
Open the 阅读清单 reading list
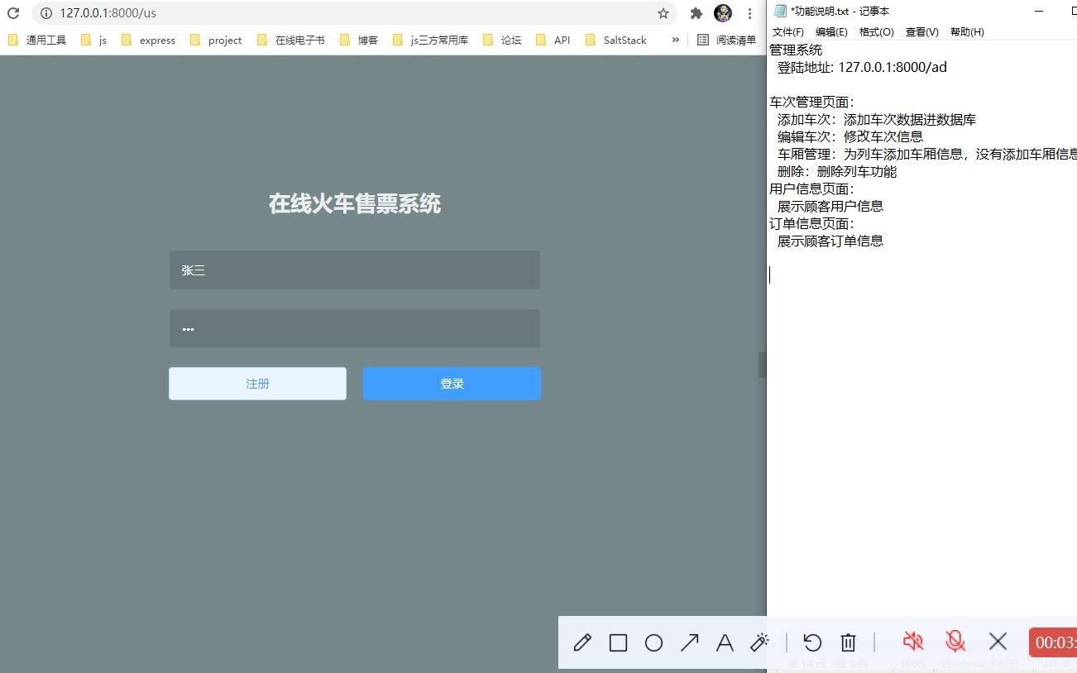726,40
